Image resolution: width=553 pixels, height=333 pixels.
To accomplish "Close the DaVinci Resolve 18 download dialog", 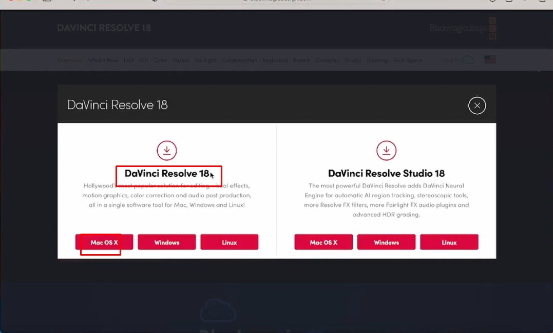I will 477,106.
